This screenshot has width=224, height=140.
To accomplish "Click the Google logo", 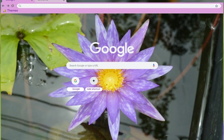I will tap(112, 49).
